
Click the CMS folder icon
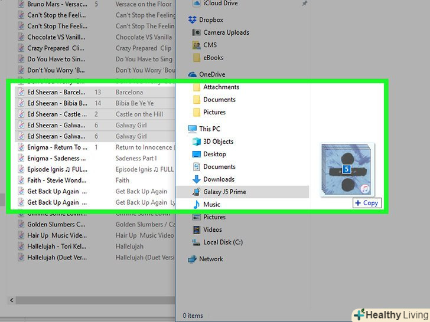pos(196,45)
